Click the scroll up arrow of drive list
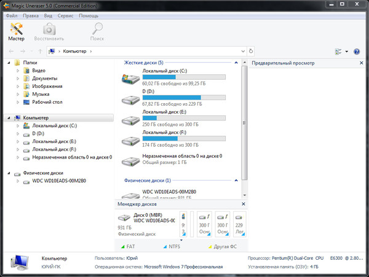Screen dimensions: 369x277 [x=245, y=63]
